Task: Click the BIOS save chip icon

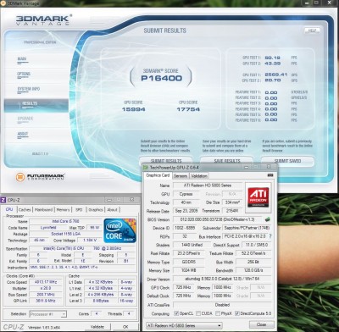Action: (267, 219)
